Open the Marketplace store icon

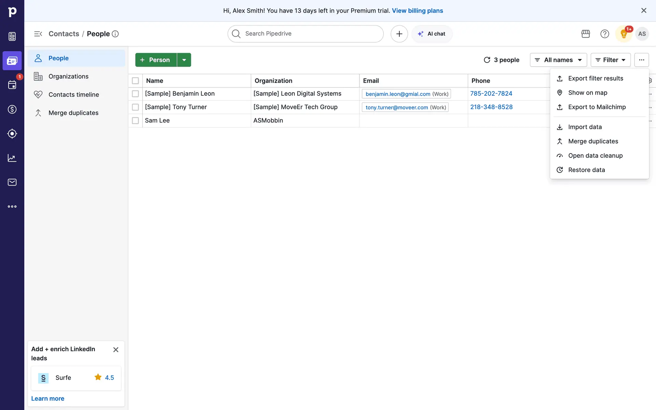tap(586, 34)
